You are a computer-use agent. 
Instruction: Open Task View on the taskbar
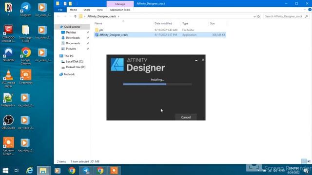17,171
